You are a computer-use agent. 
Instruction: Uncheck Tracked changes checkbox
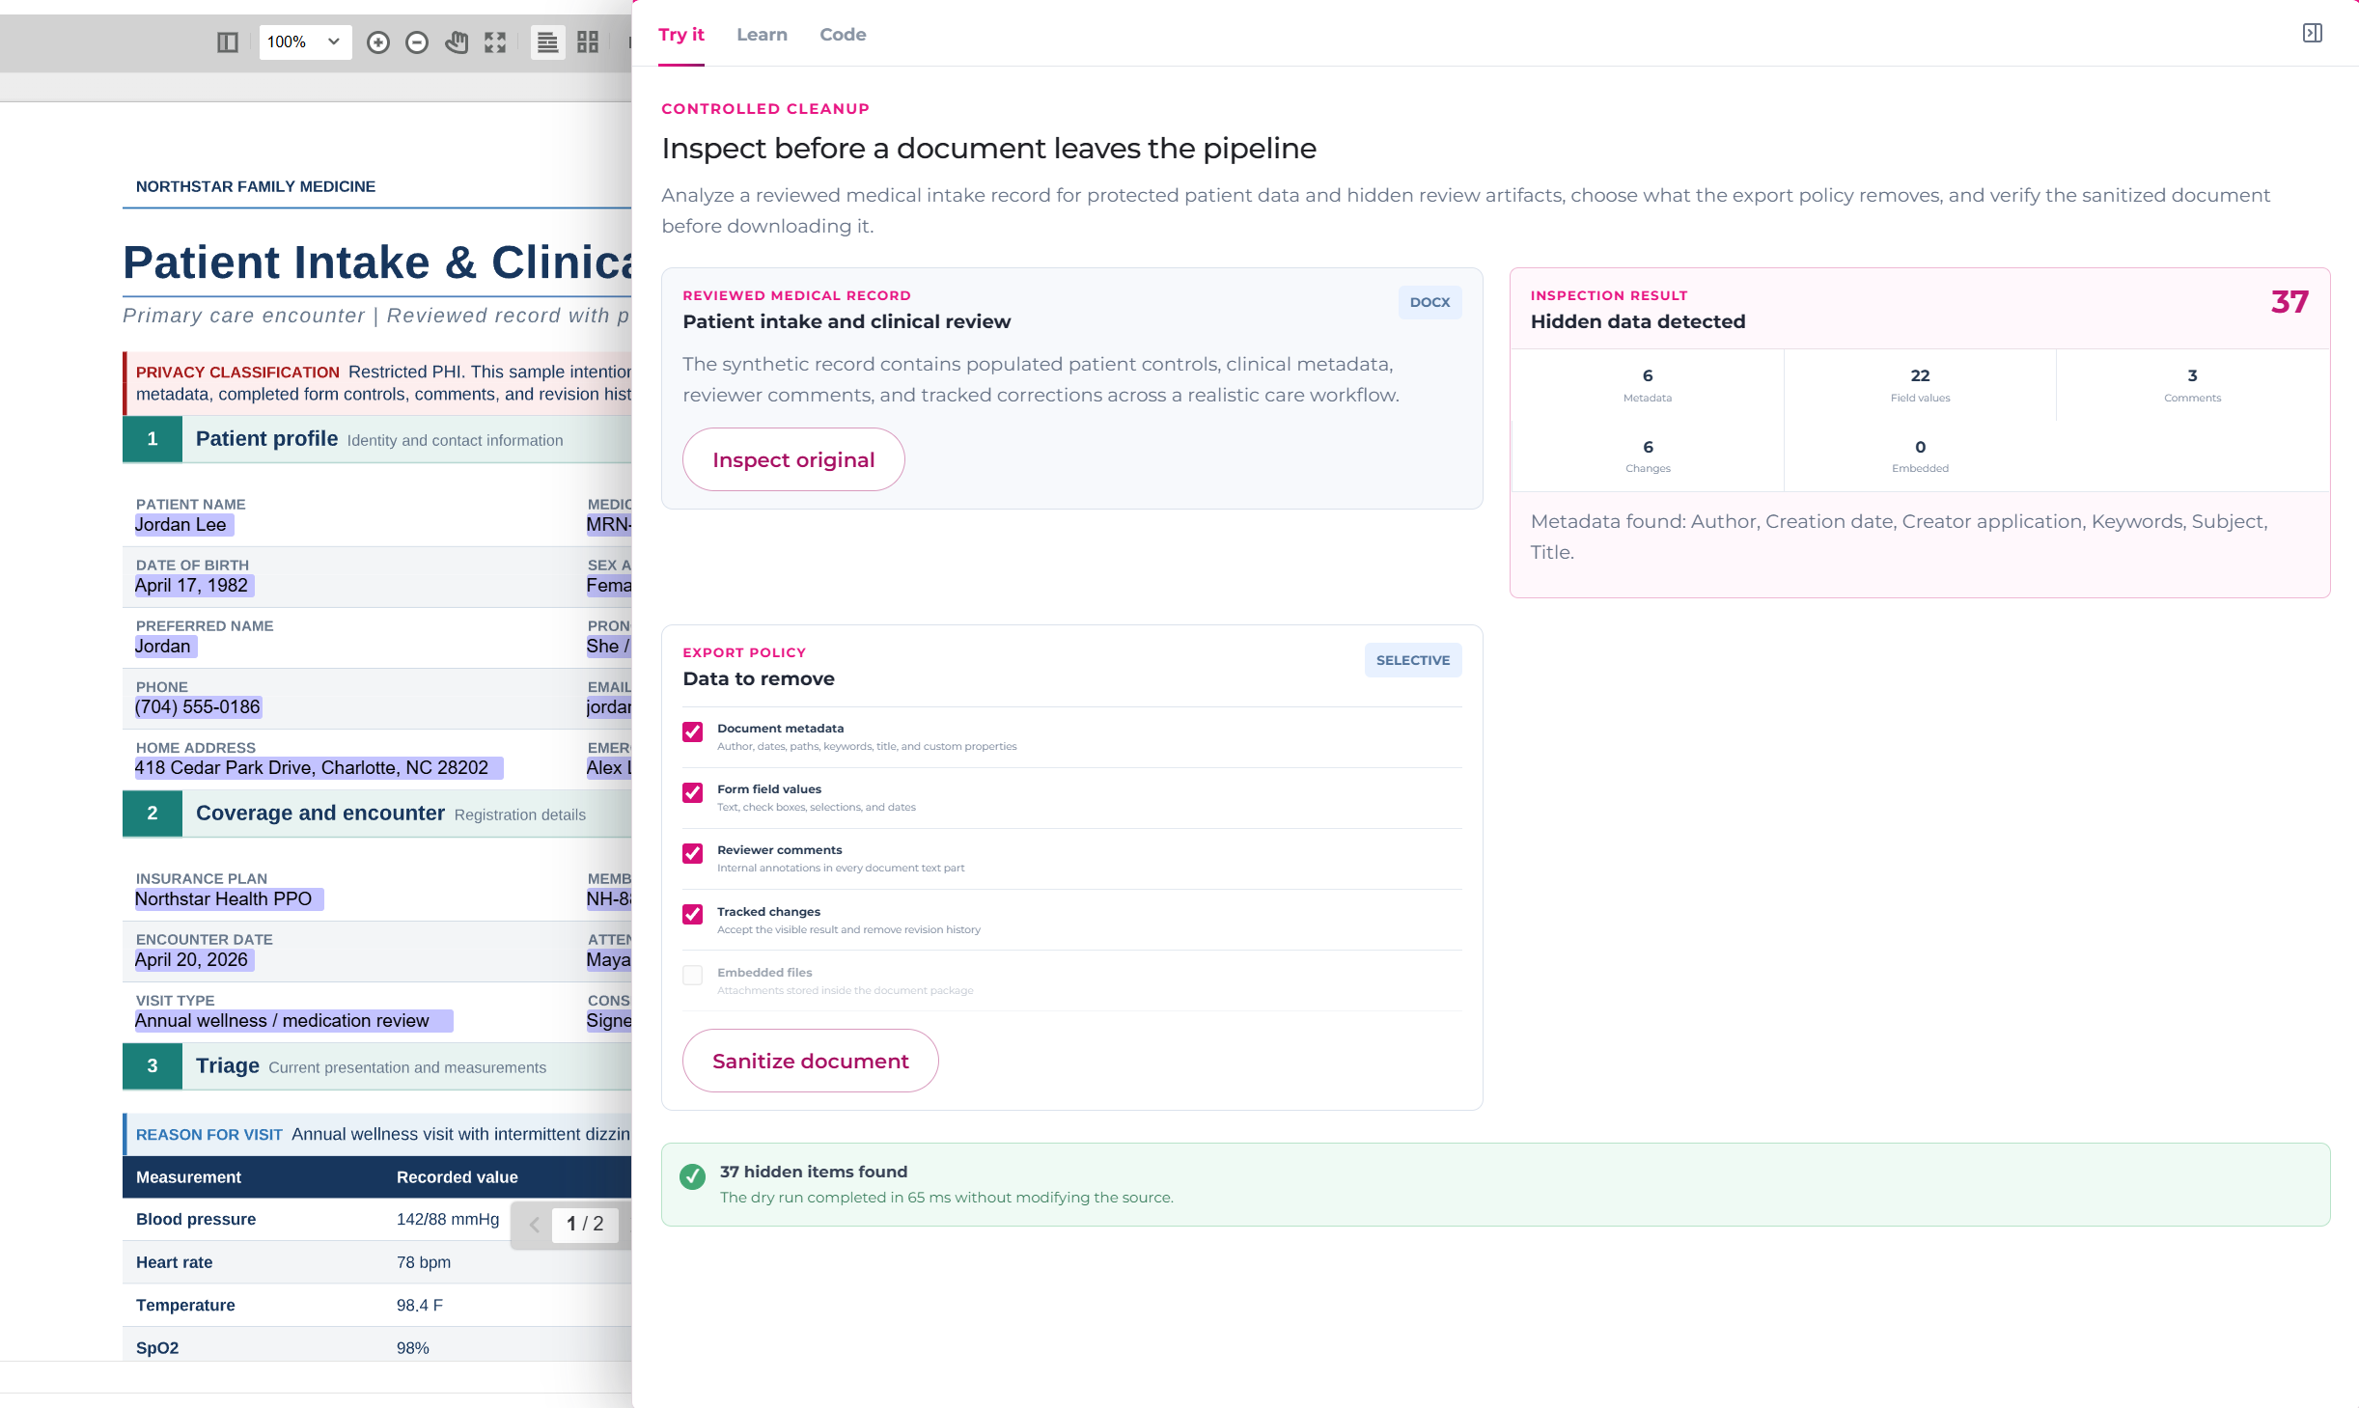(693, 914)
